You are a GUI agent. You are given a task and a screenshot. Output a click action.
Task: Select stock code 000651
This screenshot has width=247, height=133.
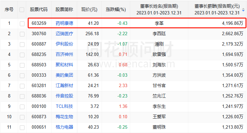pos(39,127)
